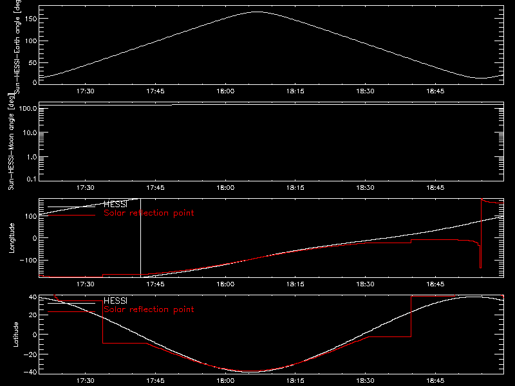Click the 18:00 time label under Longitude plot
This screenshot has width=515, height=386.
pyautogui.click(x=225, y=284)
